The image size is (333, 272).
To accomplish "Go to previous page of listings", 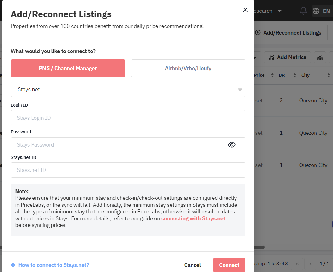I will (x=310, y=264).
